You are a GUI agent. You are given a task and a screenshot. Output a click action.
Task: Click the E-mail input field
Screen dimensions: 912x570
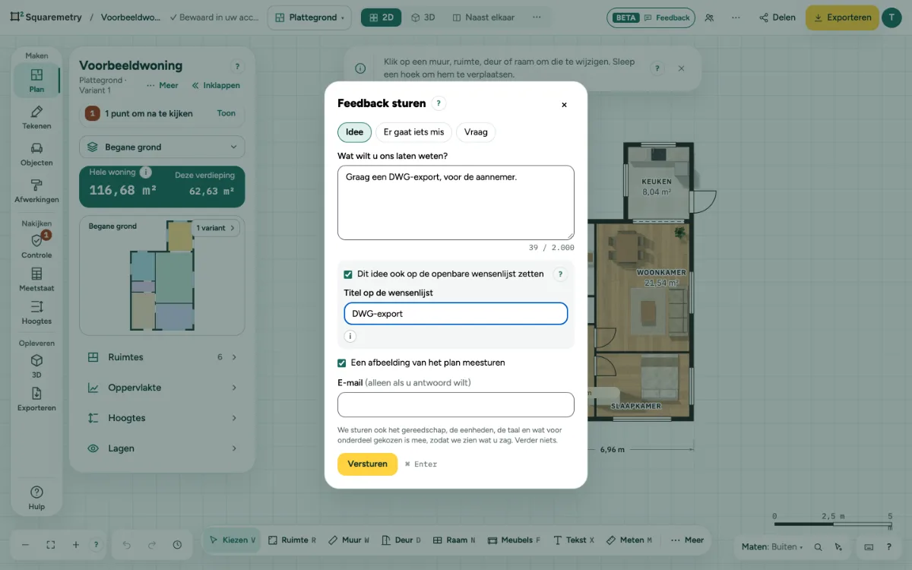click(x=456, y=404)
